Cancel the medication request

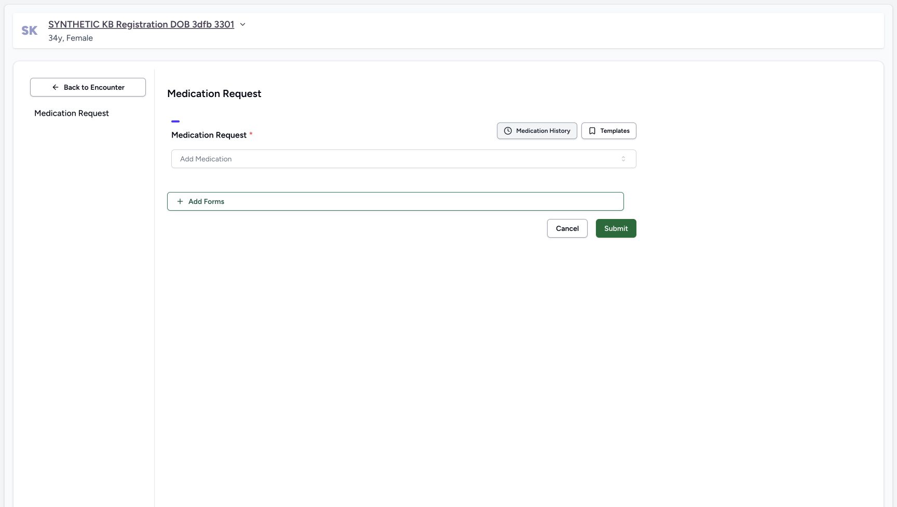tap(567, 228)
